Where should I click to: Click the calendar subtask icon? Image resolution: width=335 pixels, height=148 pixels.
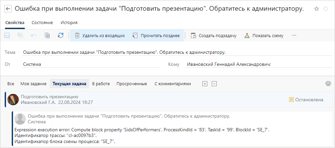coord(193,35)
